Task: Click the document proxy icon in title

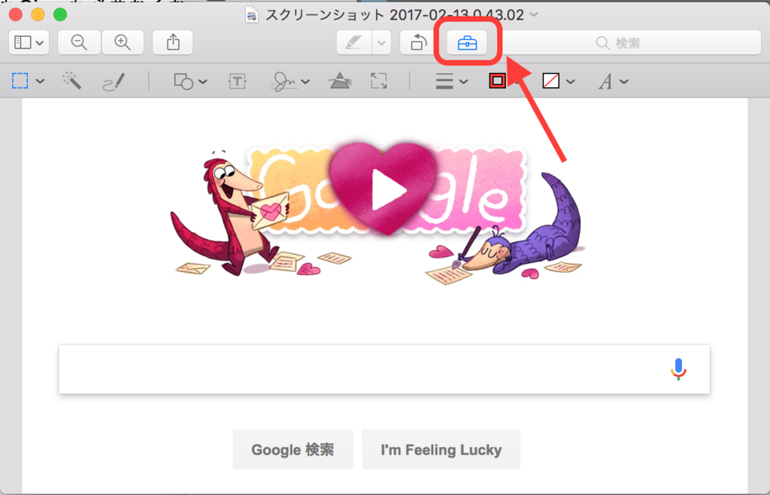Action: 251,15
